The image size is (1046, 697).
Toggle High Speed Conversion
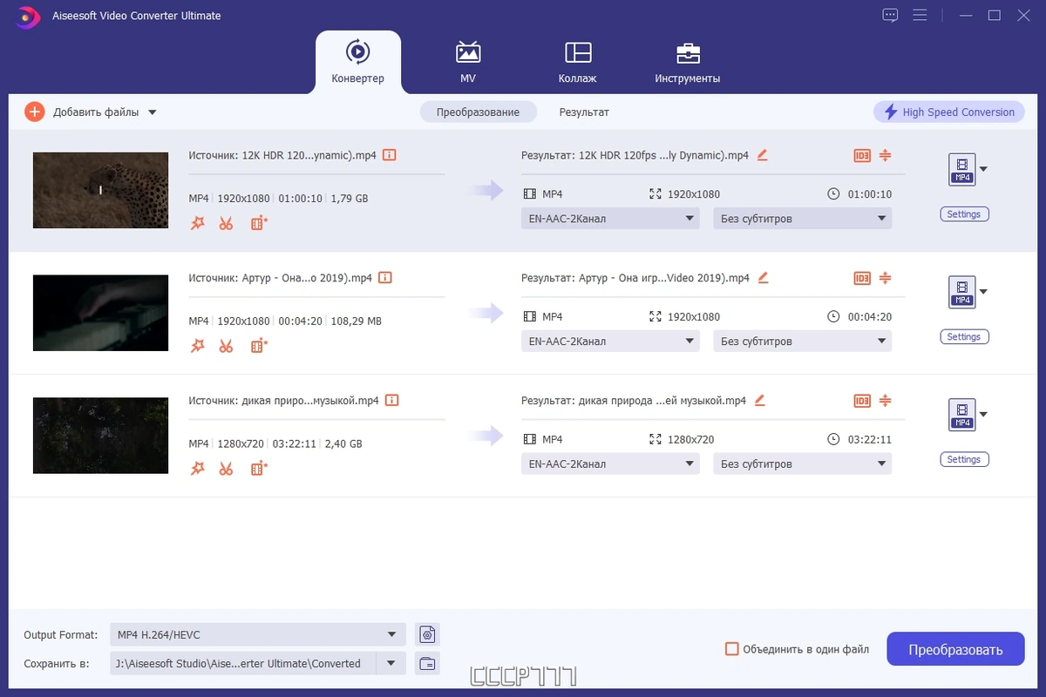(x=949, y=112)
